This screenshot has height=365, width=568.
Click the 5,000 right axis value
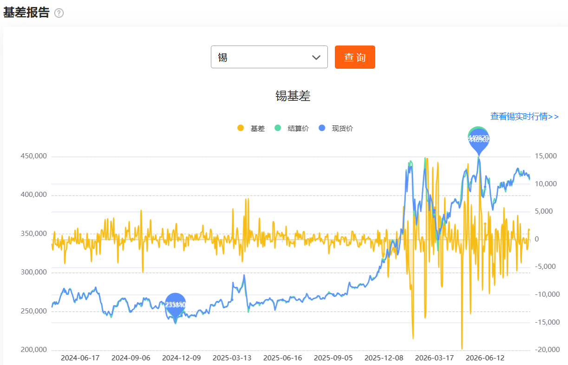click(x=543, y=211)
